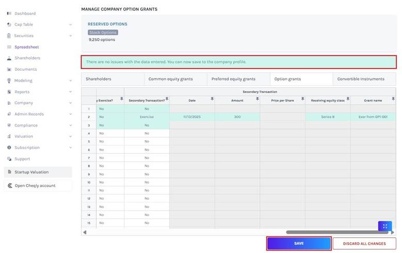Expand the Reports menu chevron
Screen dimensions: 402x253
click(x=70, y=92)
